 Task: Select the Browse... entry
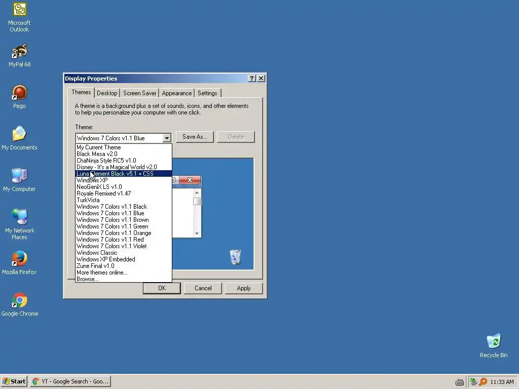(x=124, y=279)
